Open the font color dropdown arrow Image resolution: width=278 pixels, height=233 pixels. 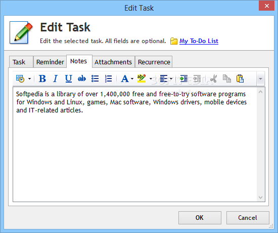(132, 79)
